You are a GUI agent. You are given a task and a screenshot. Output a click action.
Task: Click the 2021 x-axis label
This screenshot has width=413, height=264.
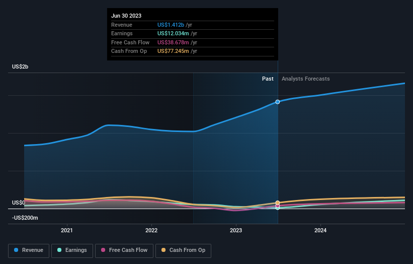[66, 230]
